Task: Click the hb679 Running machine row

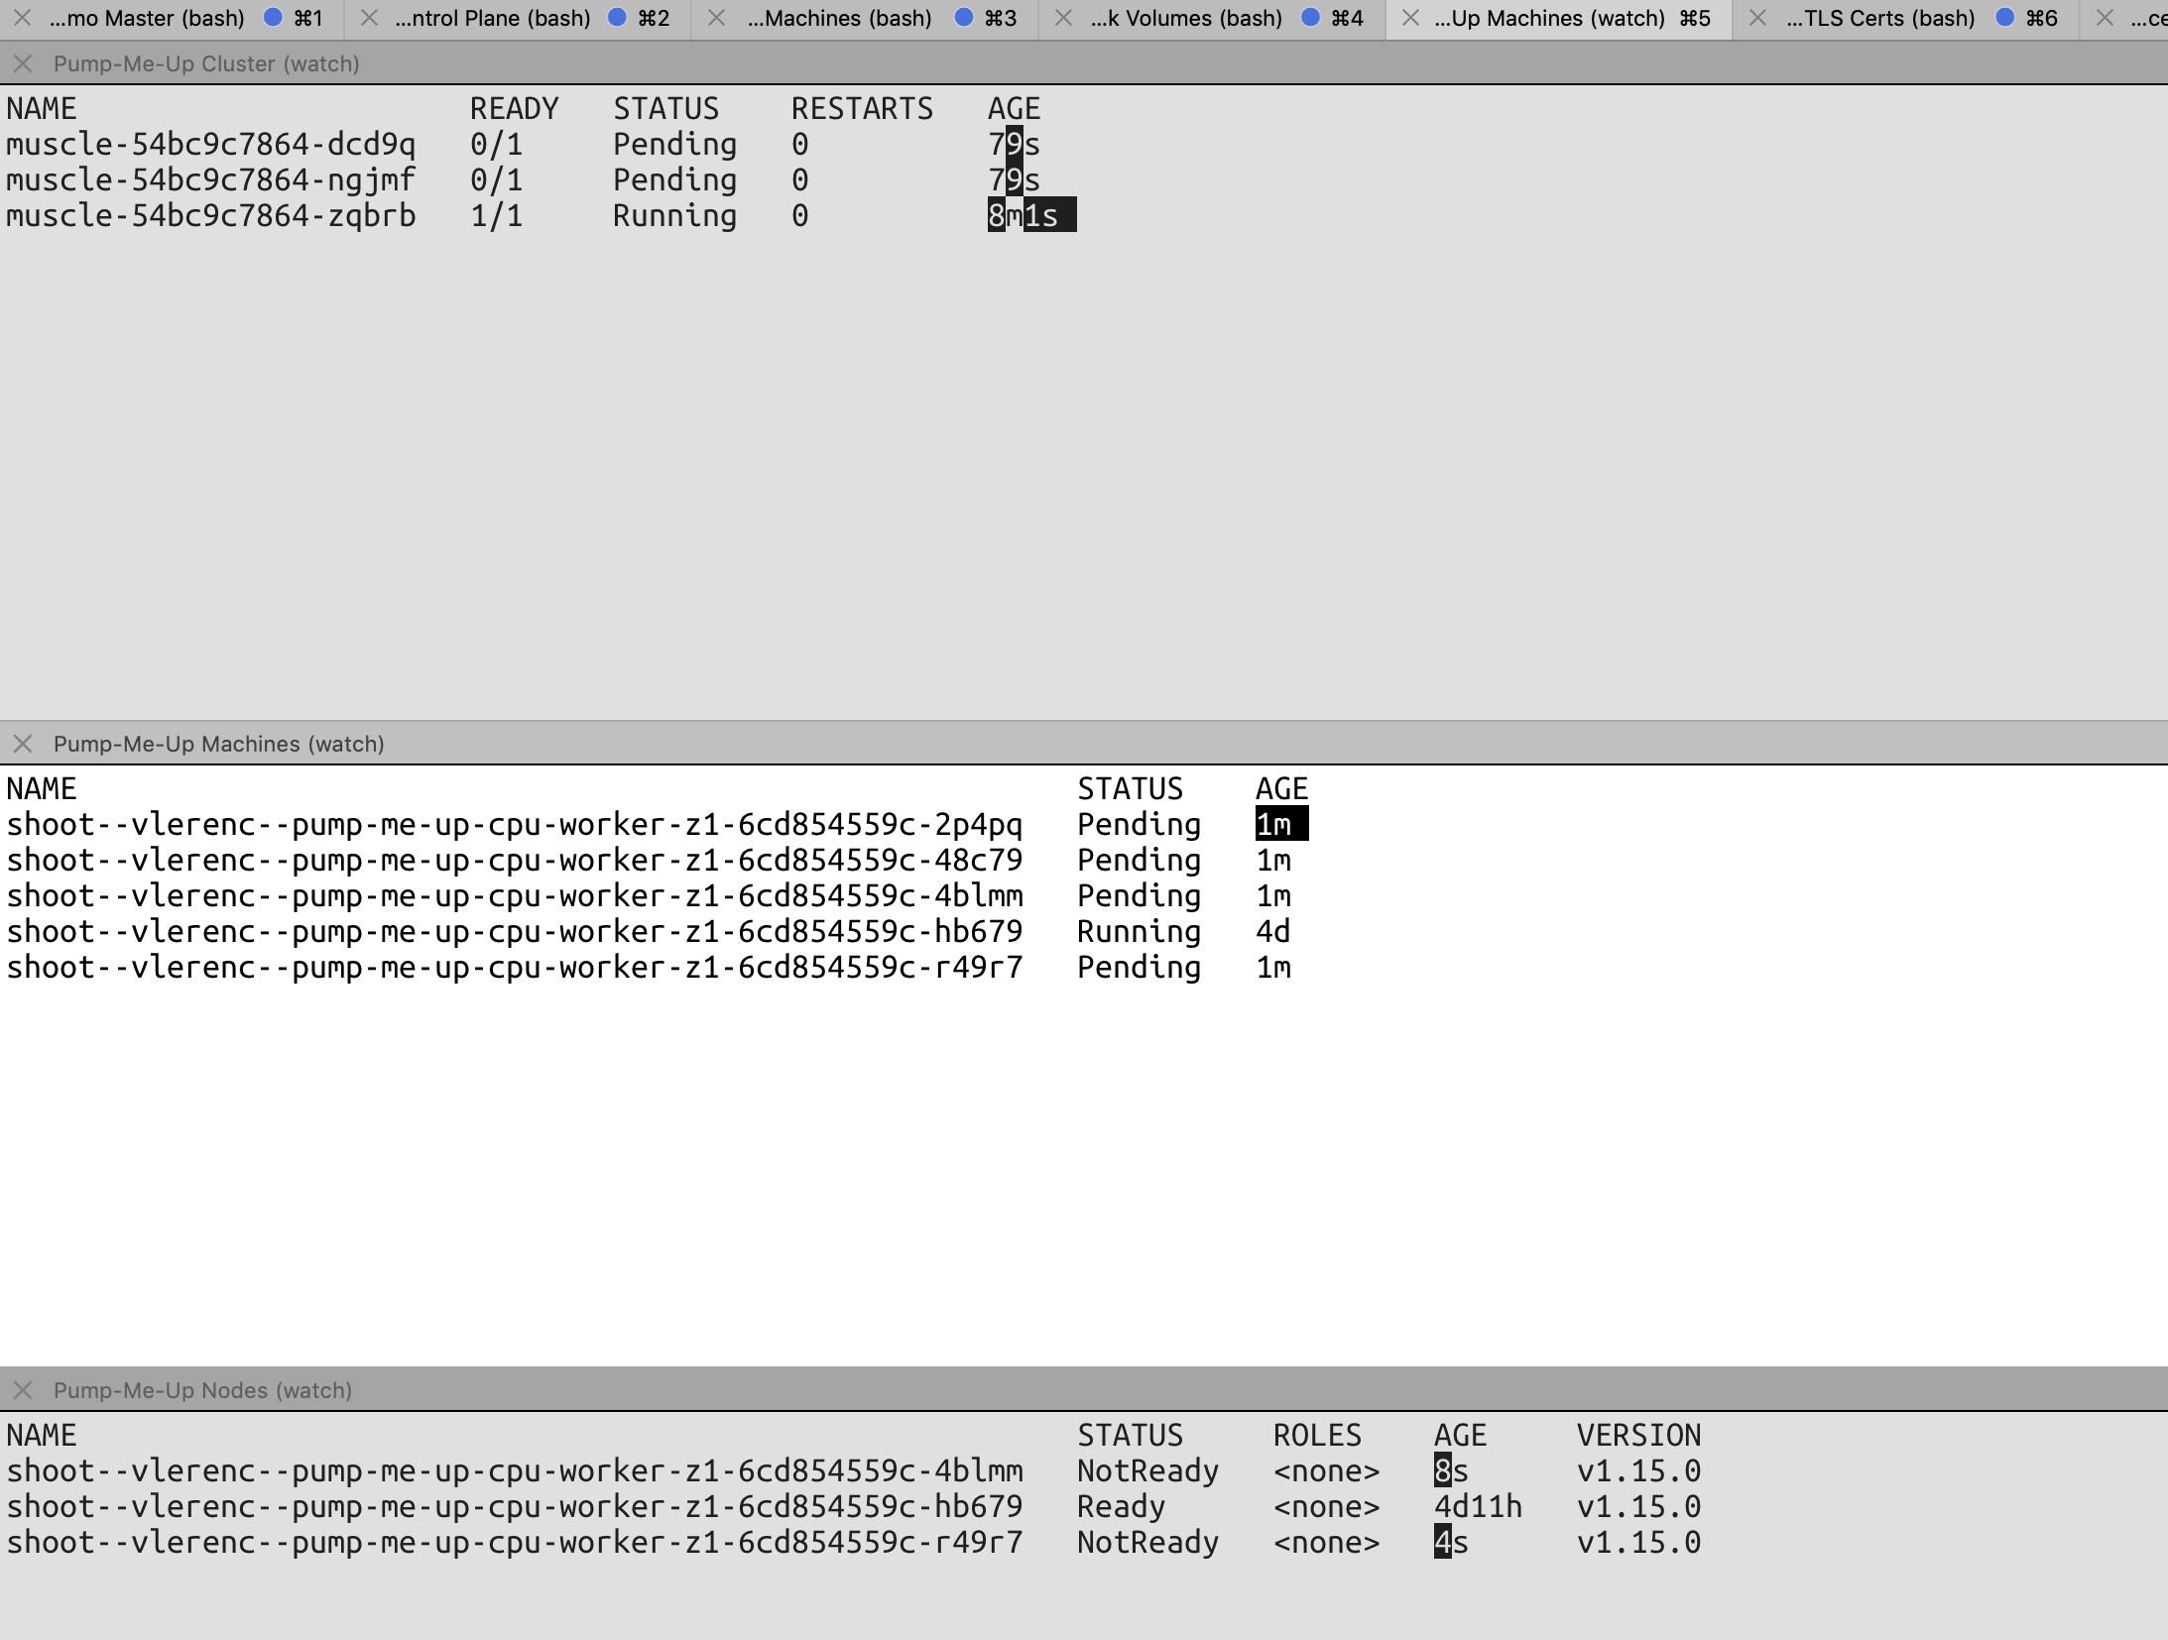Action: coord(514,932)
